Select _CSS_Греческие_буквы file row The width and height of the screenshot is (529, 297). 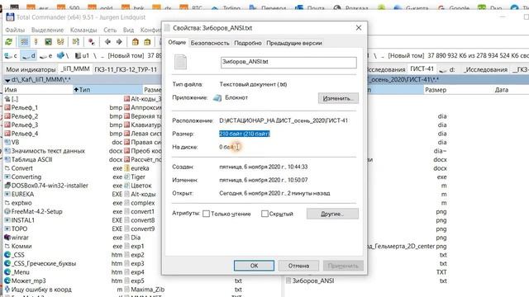(x=44, y=263)
